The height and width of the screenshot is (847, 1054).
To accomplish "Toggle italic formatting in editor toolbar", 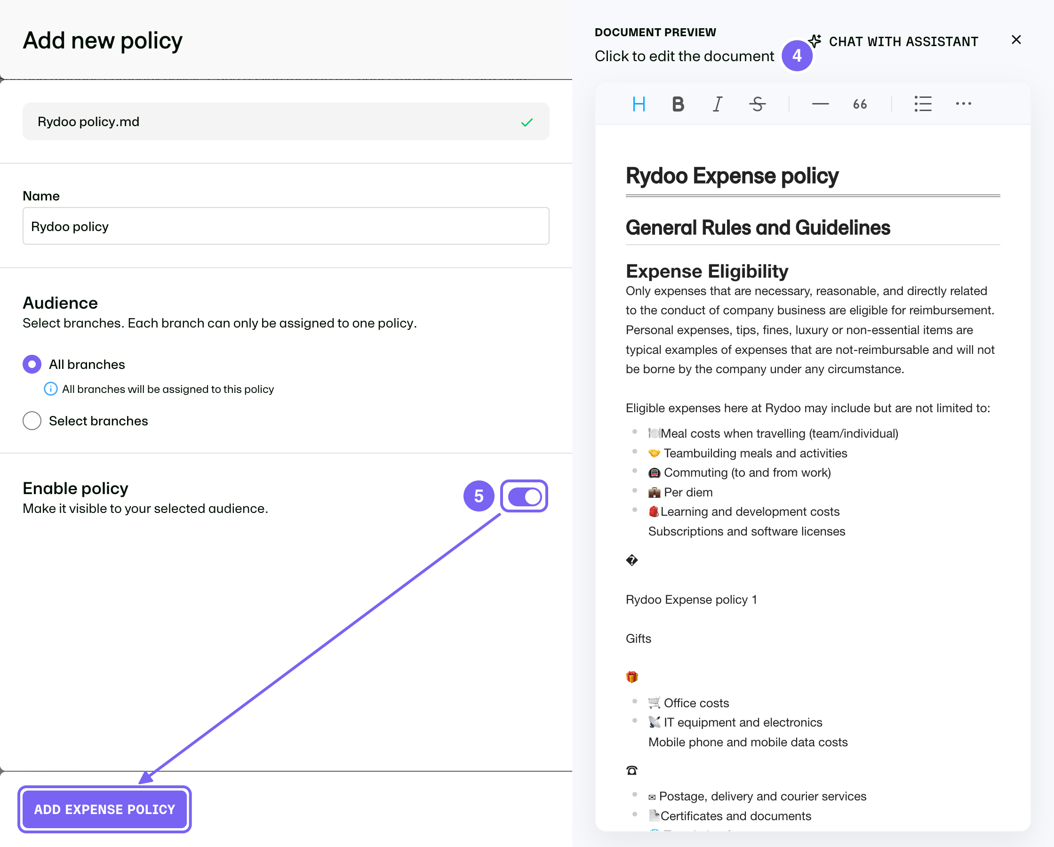I will [x=717, y=104].
